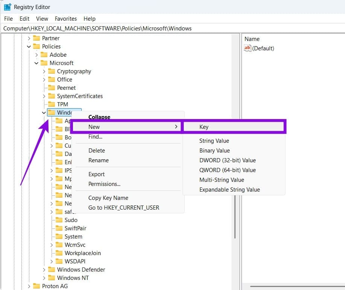Expand the Office key
This screenshot has height=290, width=345.
44,80
